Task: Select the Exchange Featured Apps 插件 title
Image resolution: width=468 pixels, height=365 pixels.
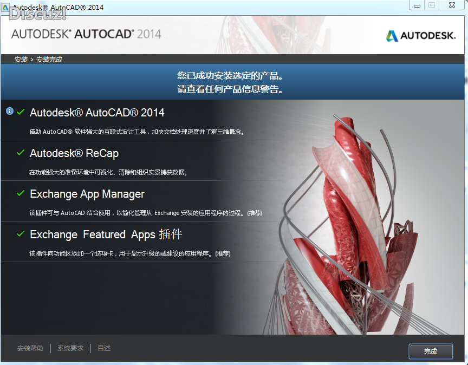Action: [106, 234]
